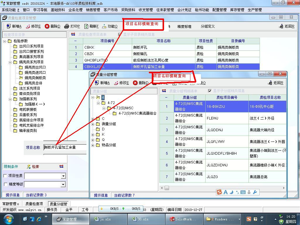Expand the 测量分组 tree node

tap(93, 124)
